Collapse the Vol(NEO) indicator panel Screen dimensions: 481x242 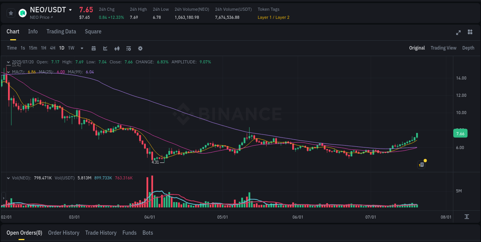[x=8, y=178]
